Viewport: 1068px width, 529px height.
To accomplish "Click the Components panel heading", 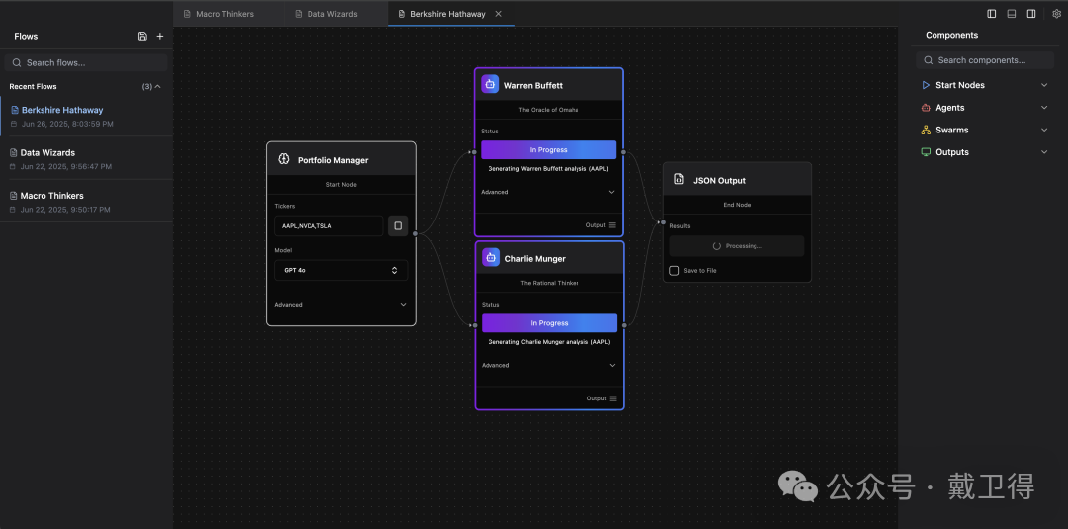I will point(951,35).
